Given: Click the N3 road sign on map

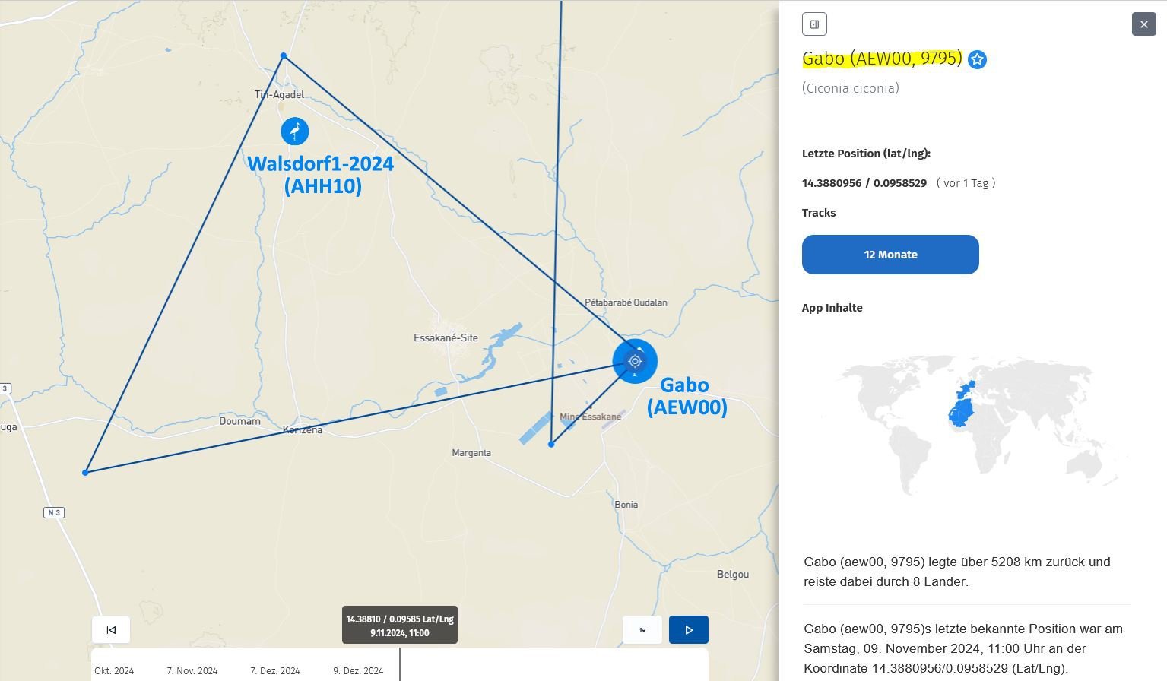Looking at the screenshot, I should 54,513.
